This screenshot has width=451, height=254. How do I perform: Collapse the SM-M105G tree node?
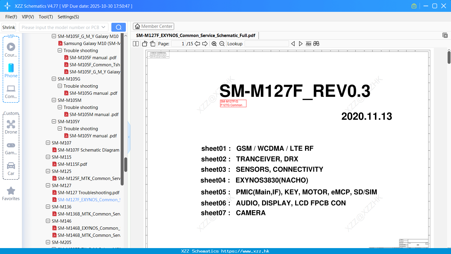[x=54, y=79]
